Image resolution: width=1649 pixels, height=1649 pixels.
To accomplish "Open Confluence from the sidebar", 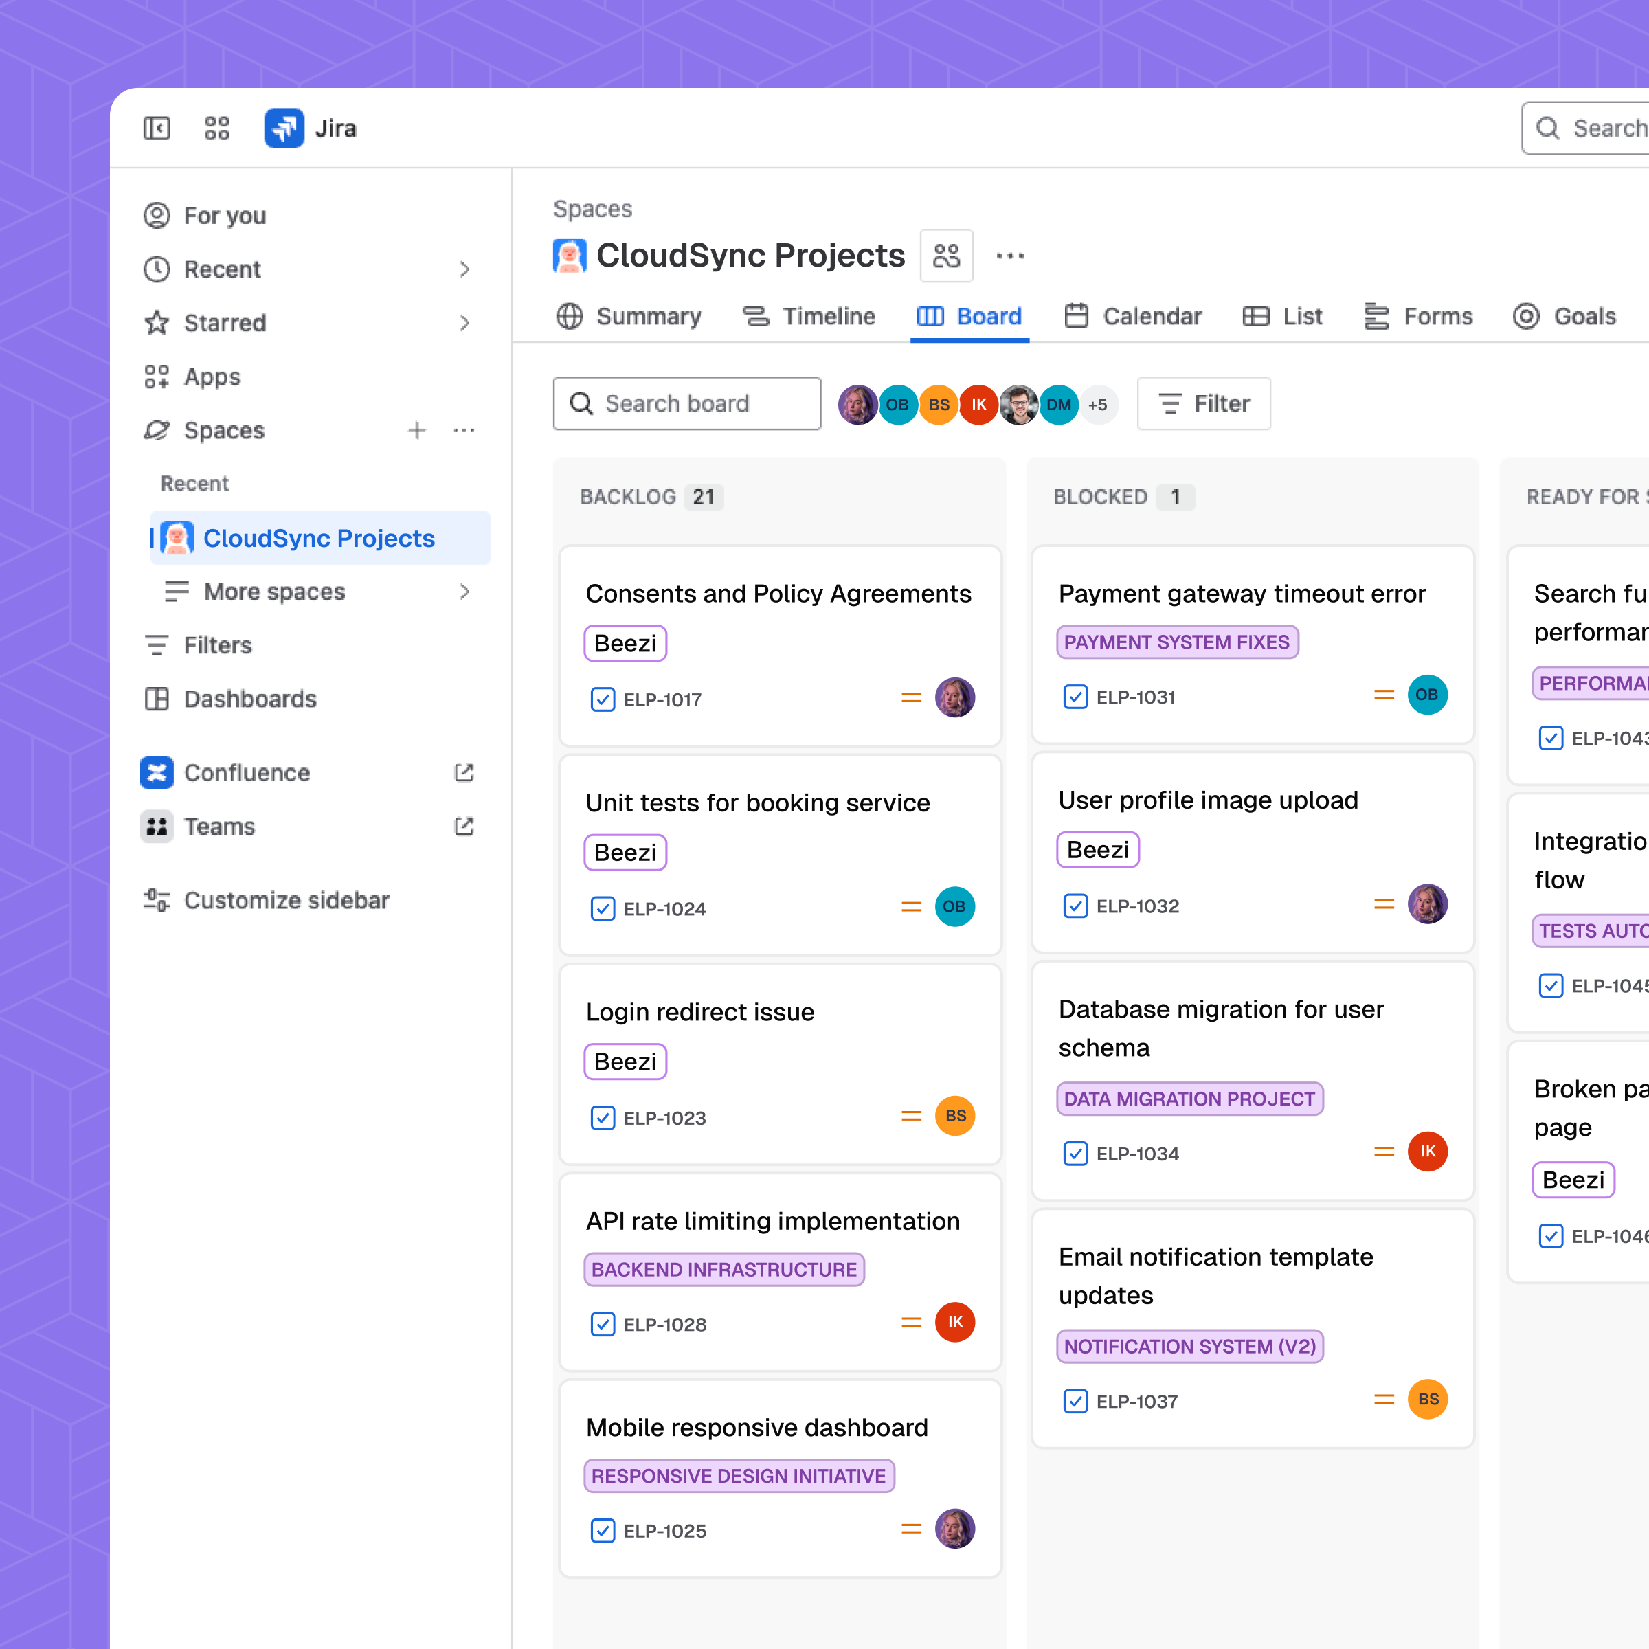I will 247,772.
